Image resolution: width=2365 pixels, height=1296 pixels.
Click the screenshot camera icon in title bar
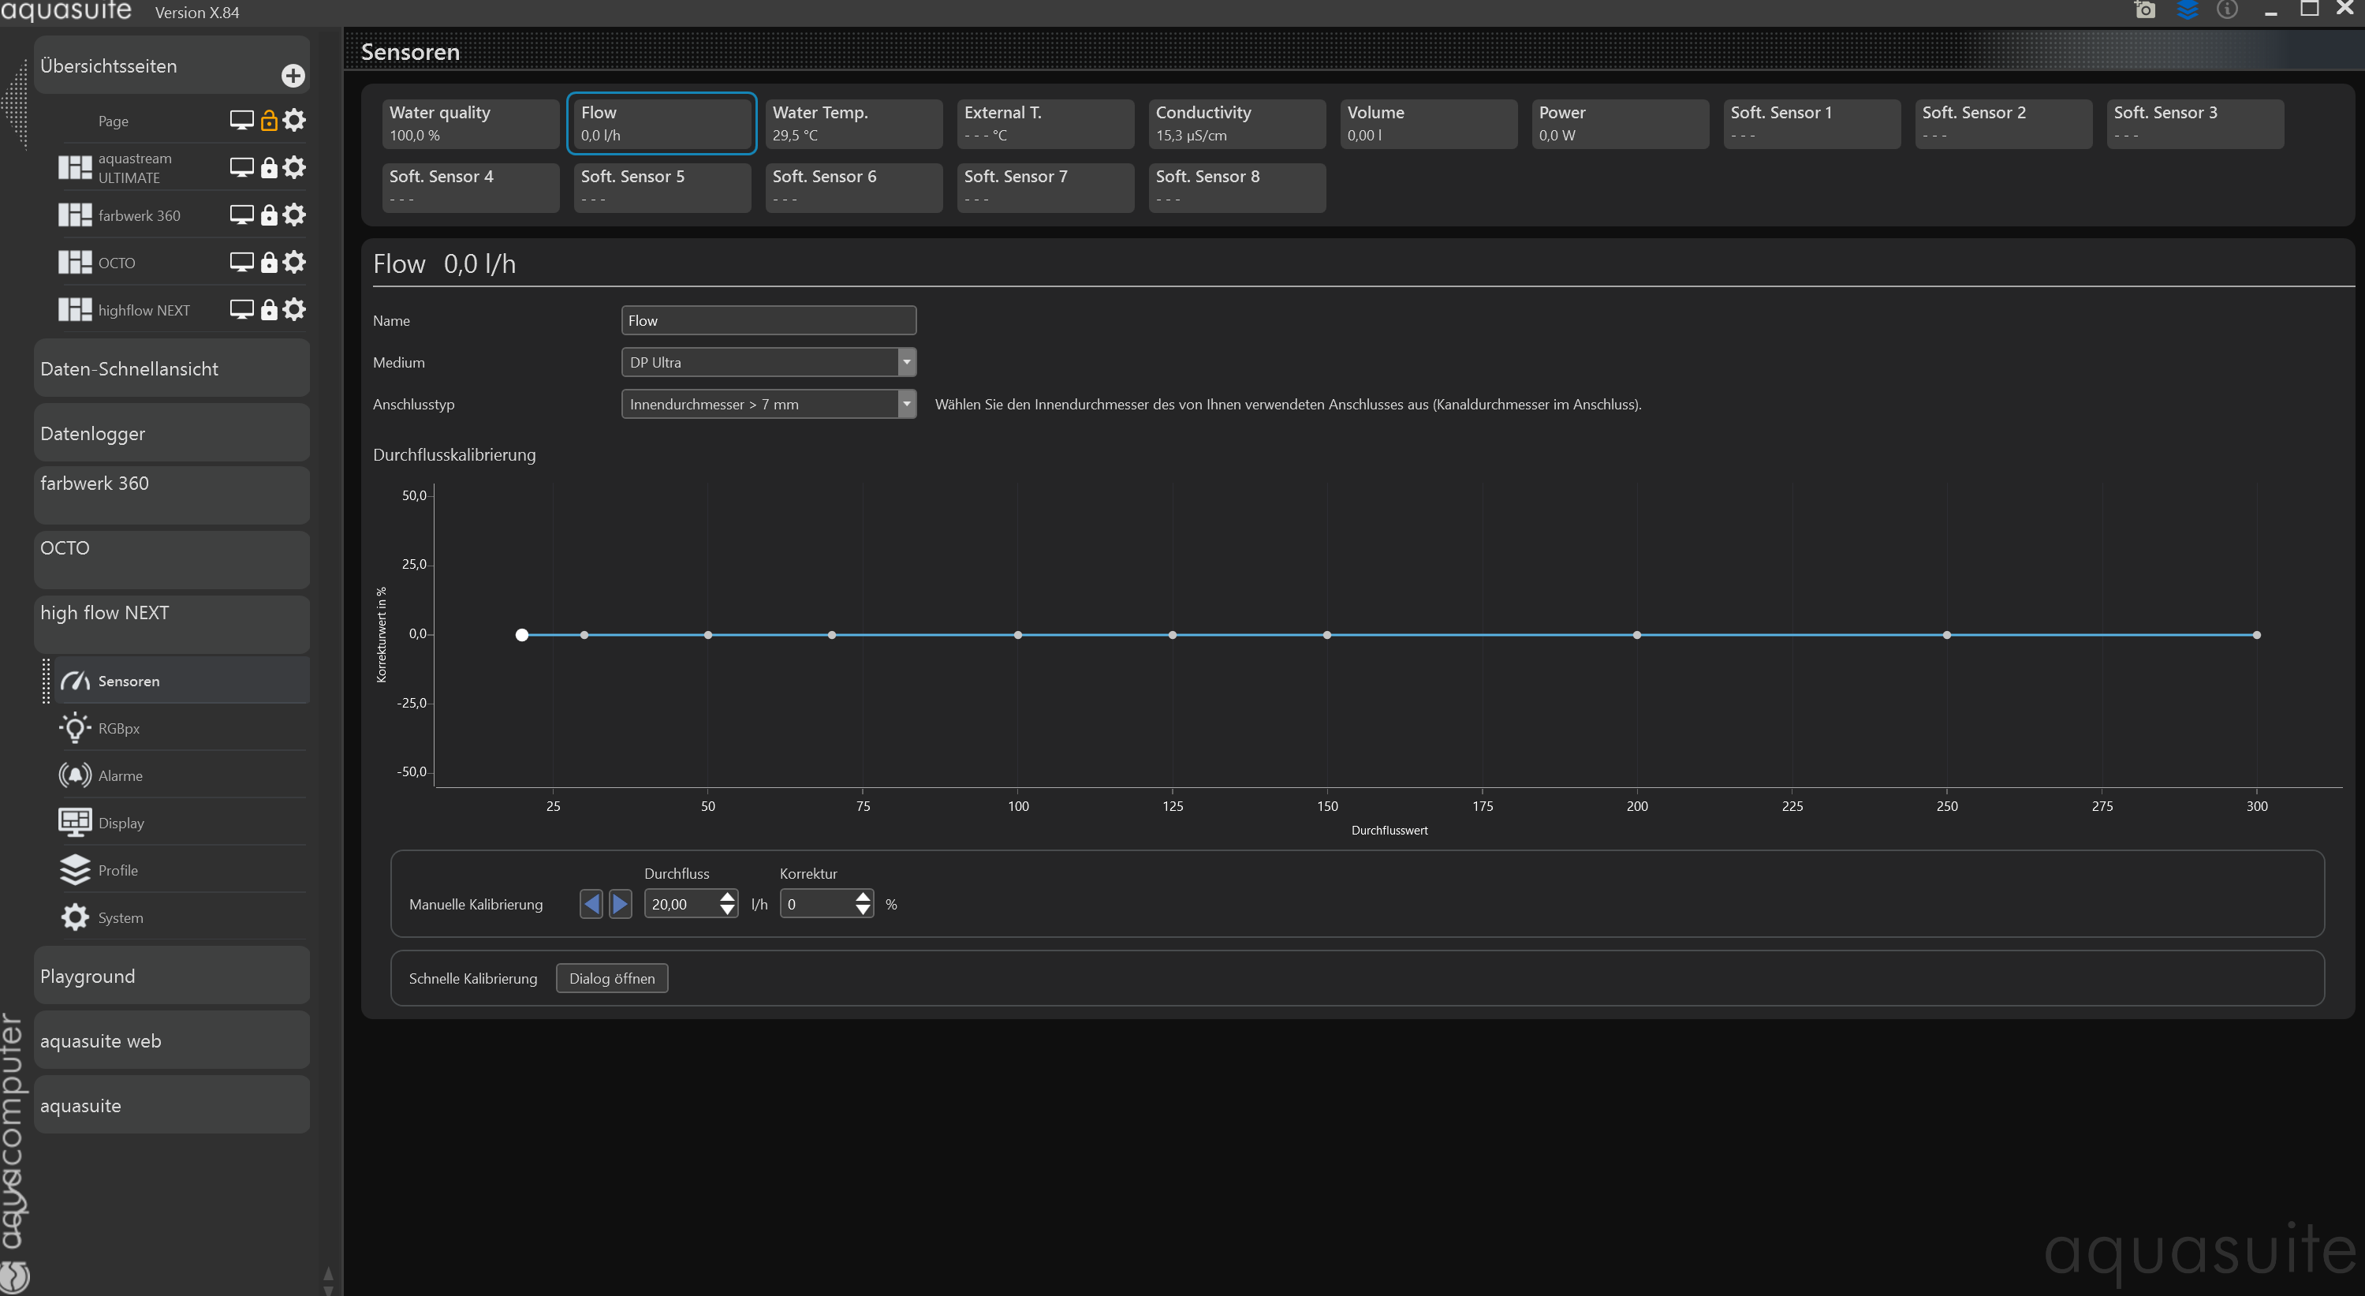[x=2145, y=10]
